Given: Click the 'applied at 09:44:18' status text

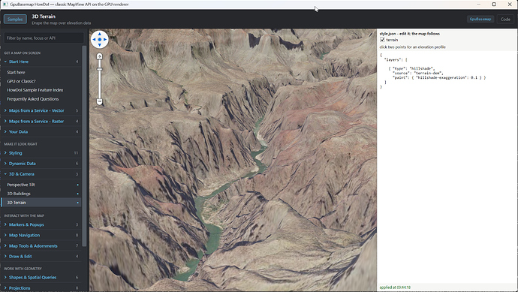Looking at the screenshot, I should [x=395, y=287].
